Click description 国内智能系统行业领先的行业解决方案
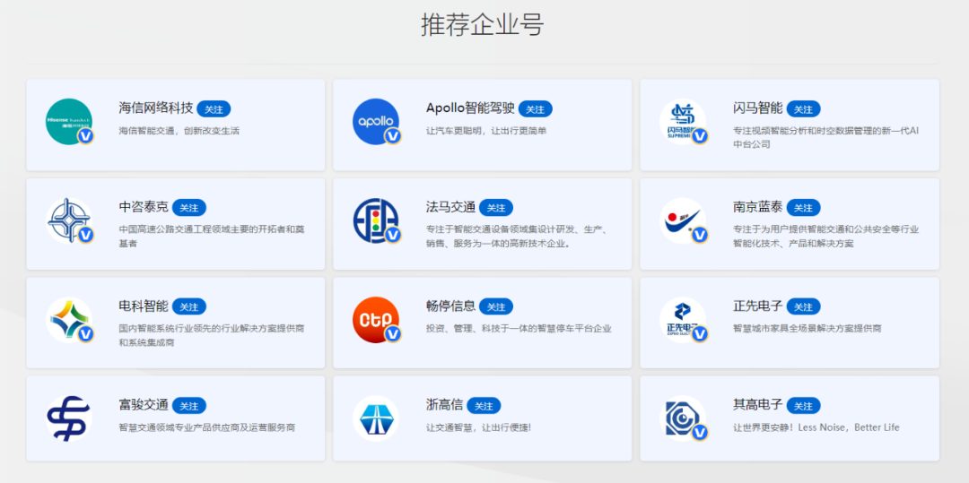The height and width of the screenshot is (483, 969). point(212,335)
